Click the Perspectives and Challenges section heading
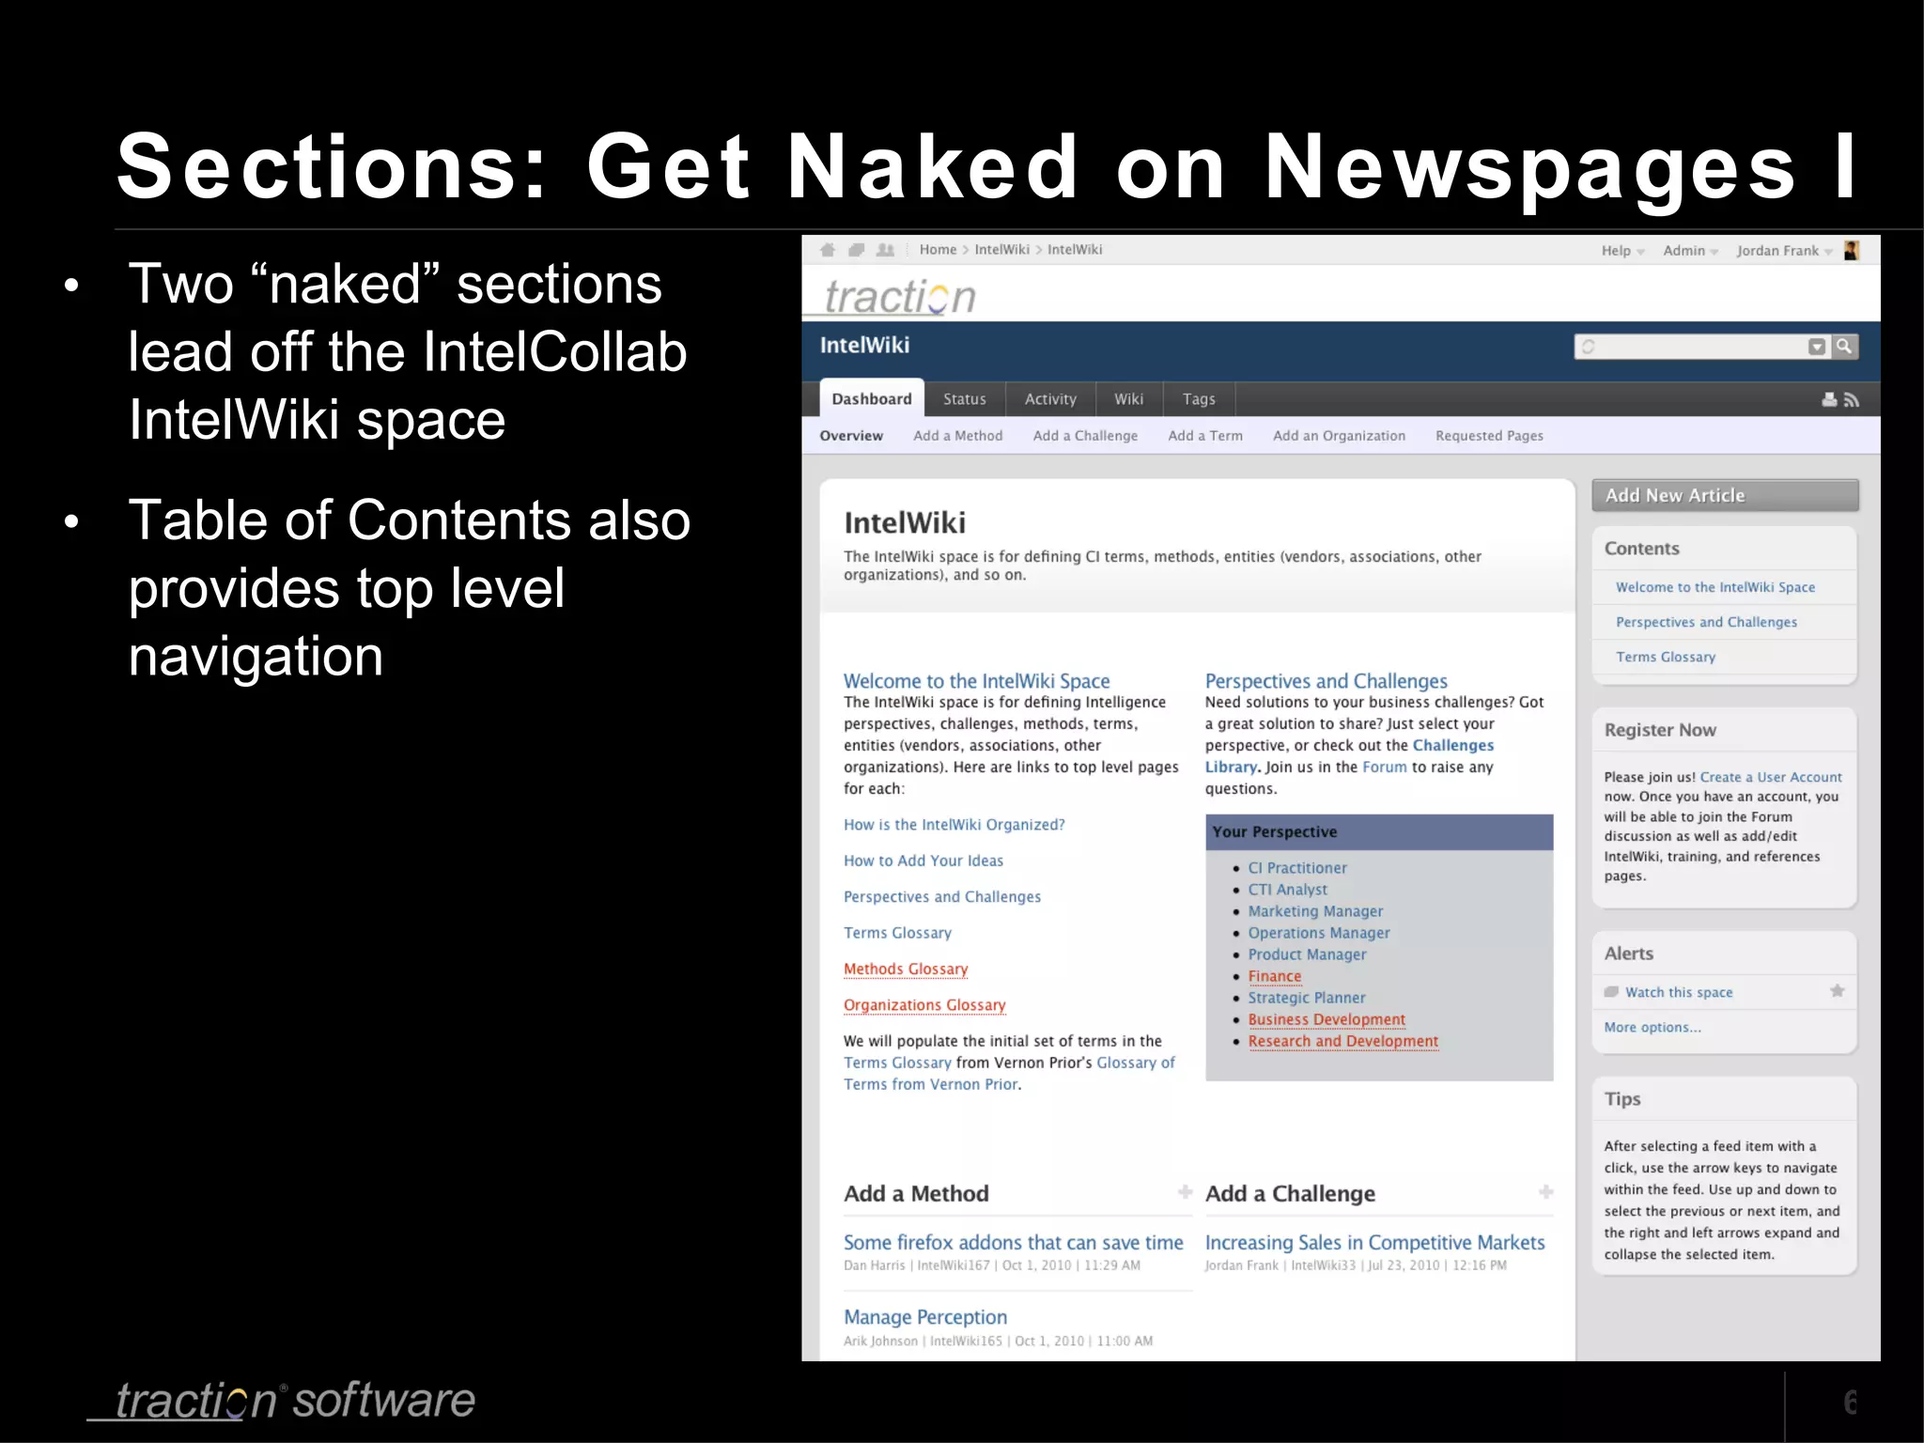 tap(1326, 681)
